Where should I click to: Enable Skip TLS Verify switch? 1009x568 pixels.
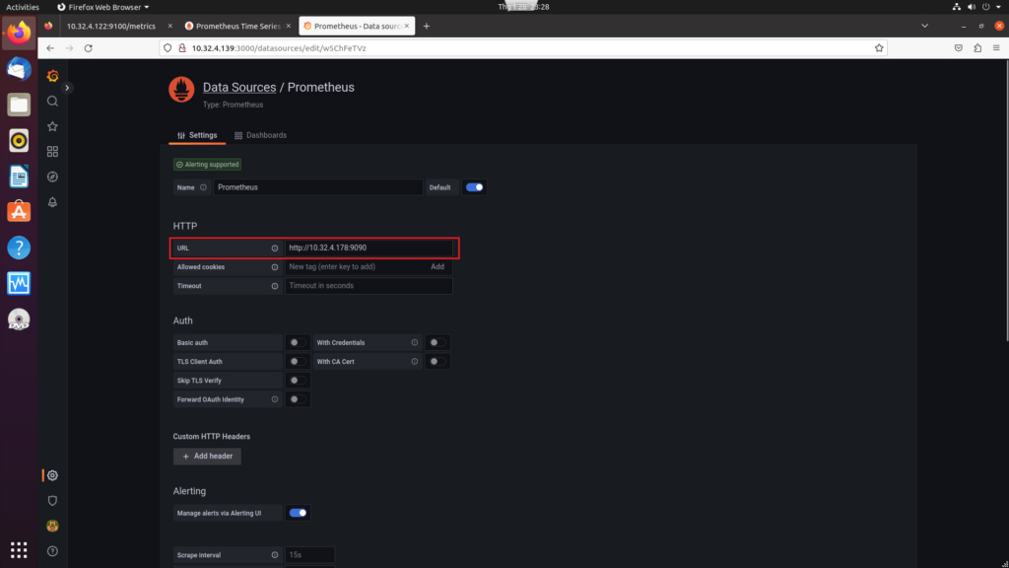pyautogui.click(x=297, y=381)
